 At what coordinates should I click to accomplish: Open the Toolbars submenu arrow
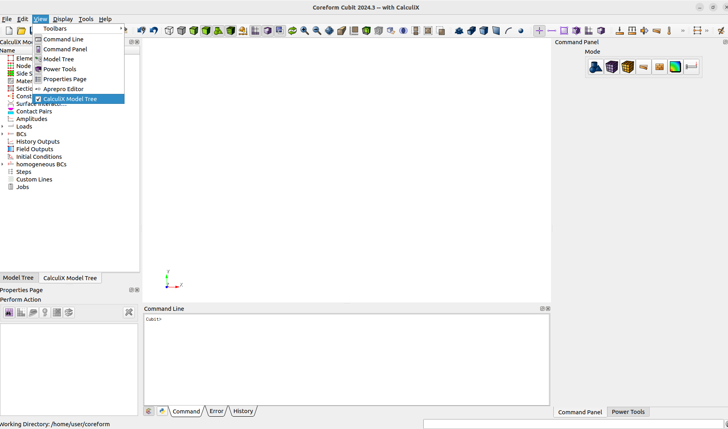pyautogui.click(x=121, y=28)
